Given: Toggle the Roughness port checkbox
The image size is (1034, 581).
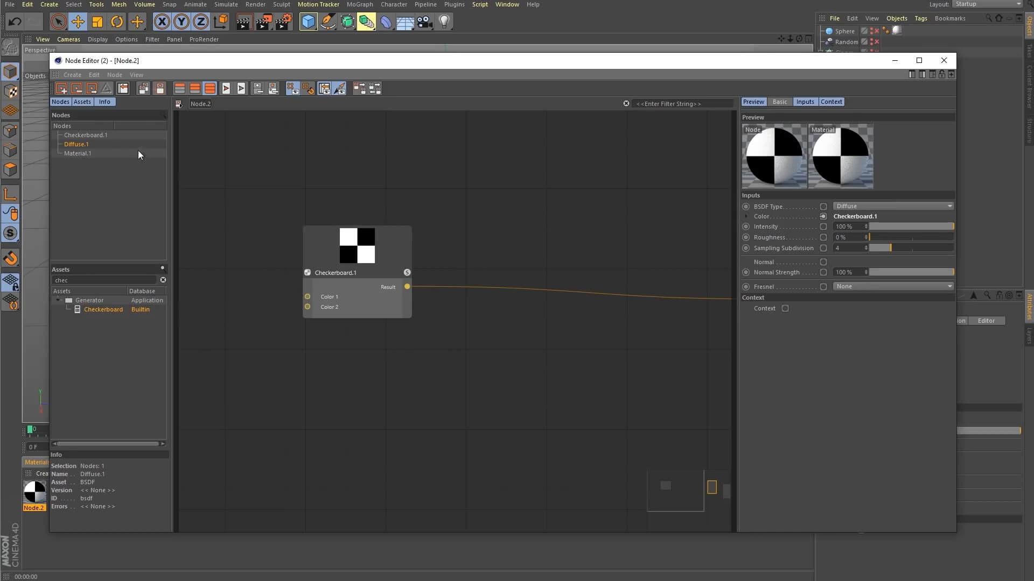Looking at the screenshot, I should [x=823, y=237].
